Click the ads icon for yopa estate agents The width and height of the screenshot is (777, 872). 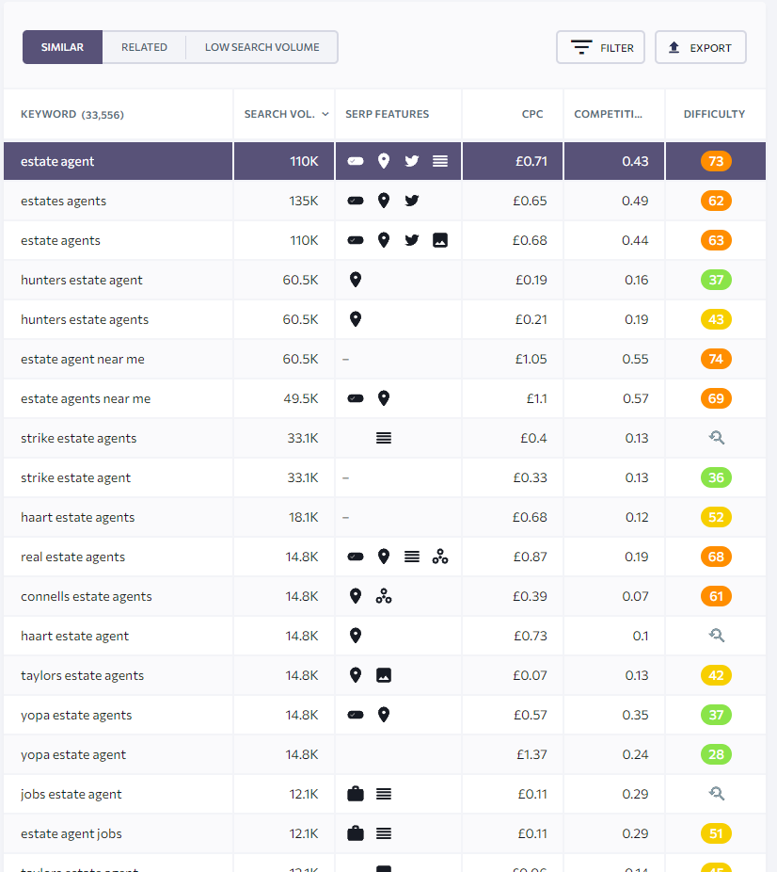click(x=356, y=715)
